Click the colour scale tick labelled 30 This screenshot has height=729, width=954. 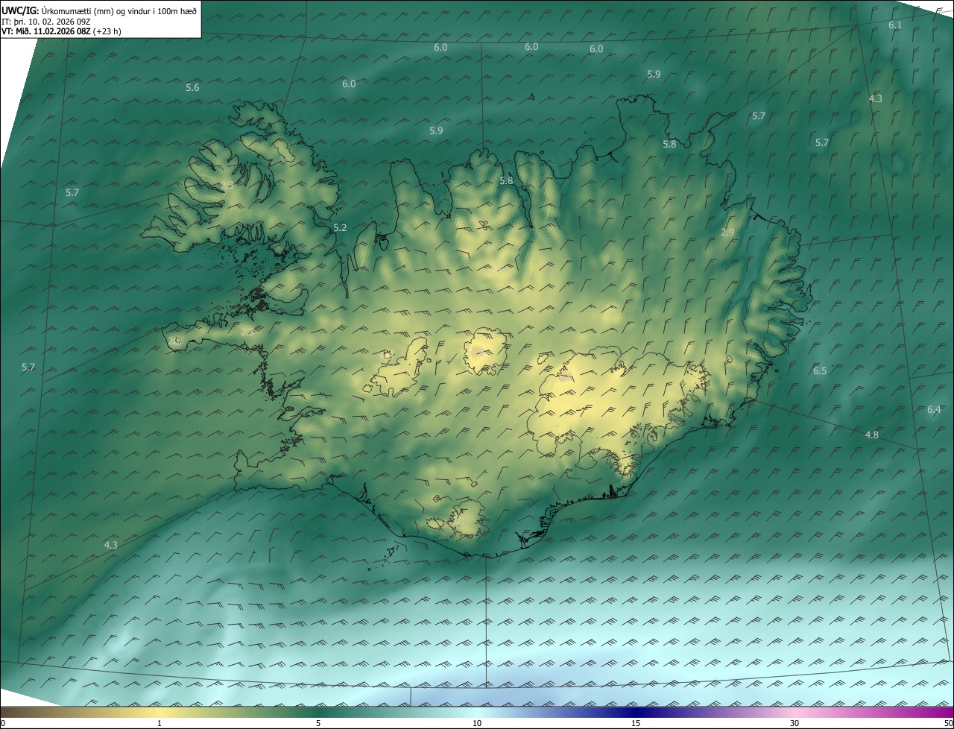coord(795,724)
